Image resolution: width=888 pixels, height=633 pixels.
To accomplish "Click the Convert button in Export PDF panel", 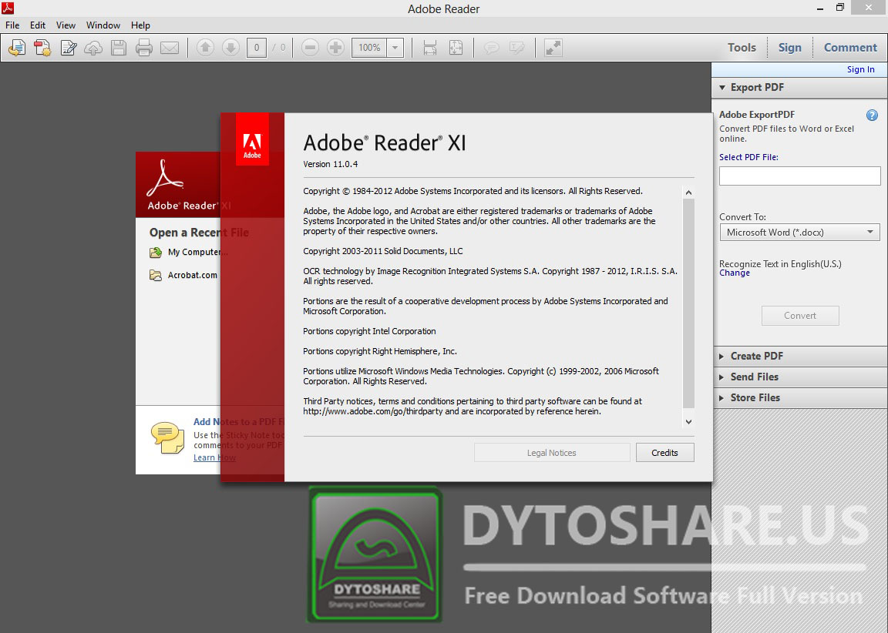I will click(800, 316).
